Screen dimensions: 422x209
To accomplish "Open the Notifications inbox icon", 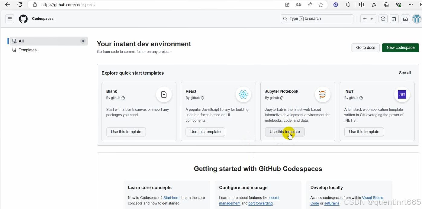I will tap(405, 19).
